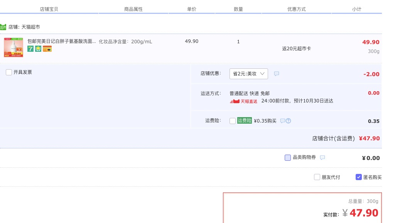Click the 小计 column header
Image resolution: width=395 pixels, height=223 pixels.
(357, 9)
